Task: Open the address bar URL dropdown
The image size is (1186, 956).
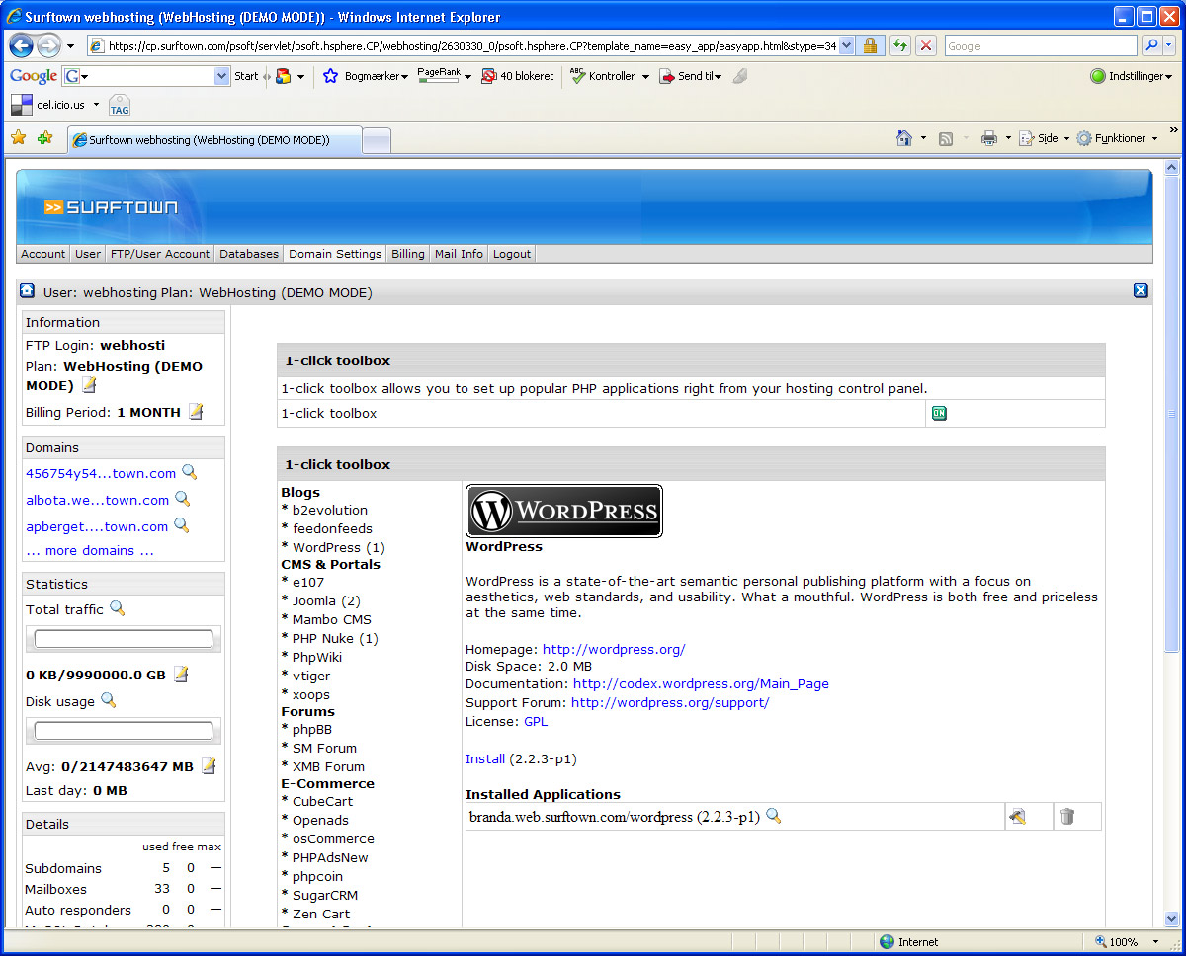Action: 846,45
